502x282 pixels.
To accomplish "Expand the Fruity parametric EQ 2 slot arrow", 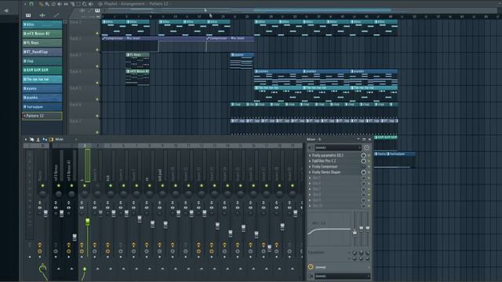I will tap(310, 155).
